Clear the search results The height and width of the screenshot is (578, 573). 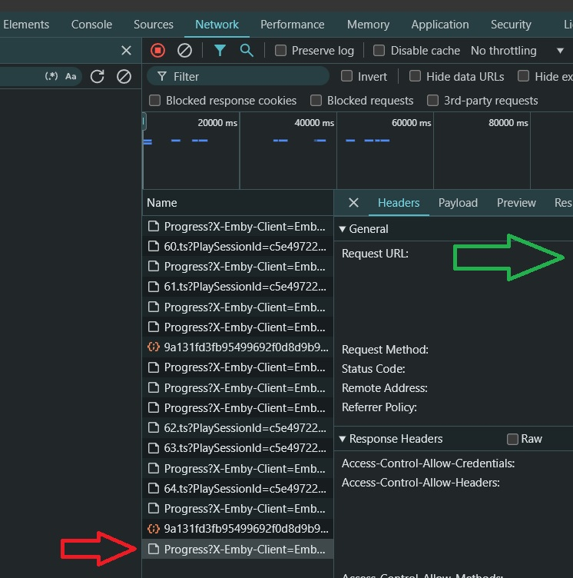click(x=124, y=76)
